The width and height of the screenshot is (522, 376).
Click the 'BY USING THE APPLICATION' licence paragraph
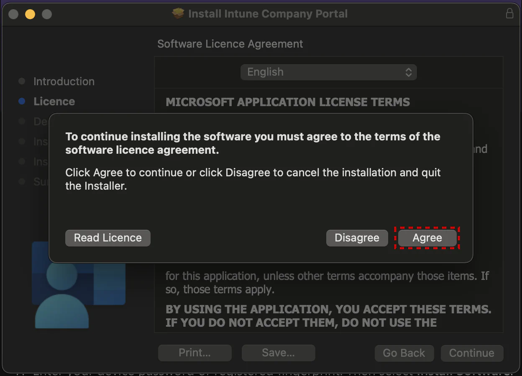pyautogui.click(x=328, y=316)
